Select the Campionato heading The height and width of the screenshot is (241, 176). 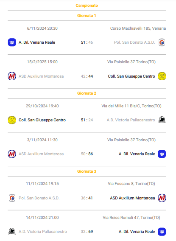(x=87, y=6)
